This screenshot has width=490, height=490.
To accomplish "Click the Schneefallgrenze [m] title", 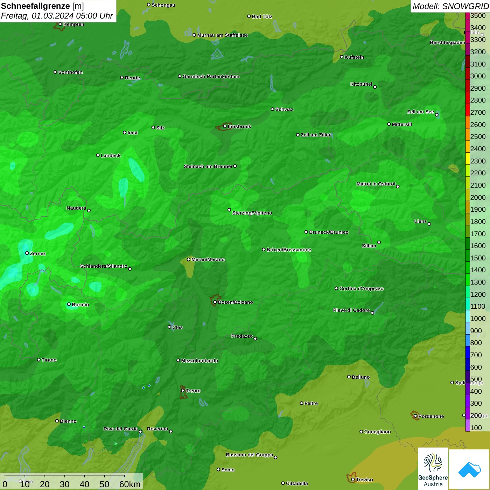I will click(42, 6).
